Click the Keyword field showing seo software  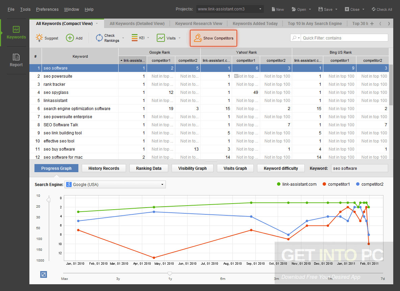(x=359, y=168)
